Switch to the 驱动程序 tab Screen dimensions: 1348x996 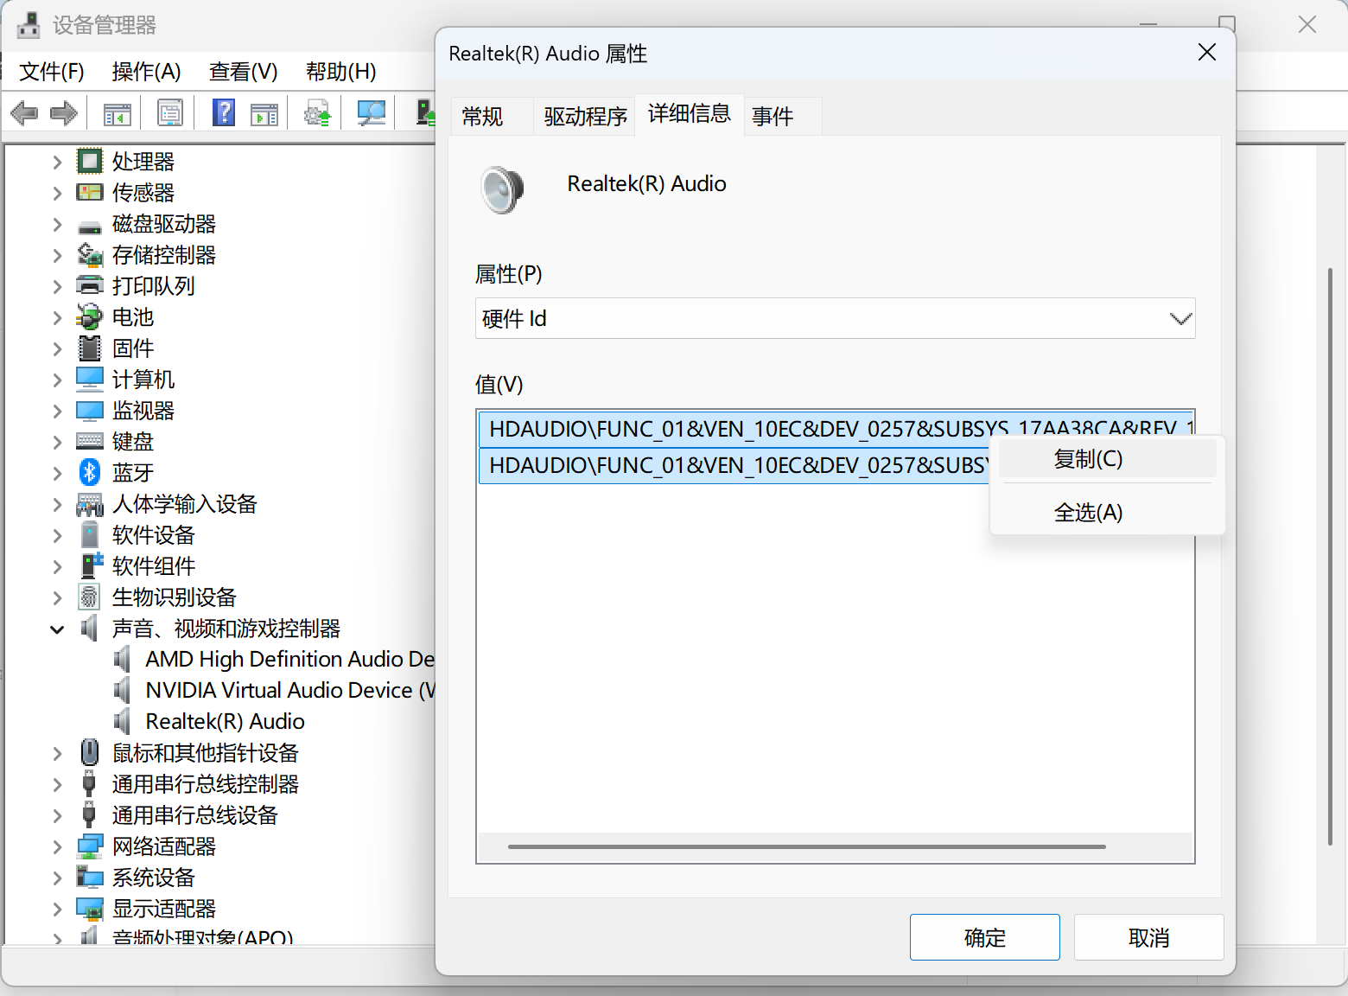point(585,116)
